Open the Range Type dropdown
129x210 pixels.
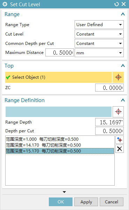(x=99, y=25)
